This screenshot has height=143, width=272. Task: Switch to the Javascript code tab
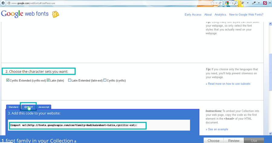pyautogui.click(x=44, y=107)
